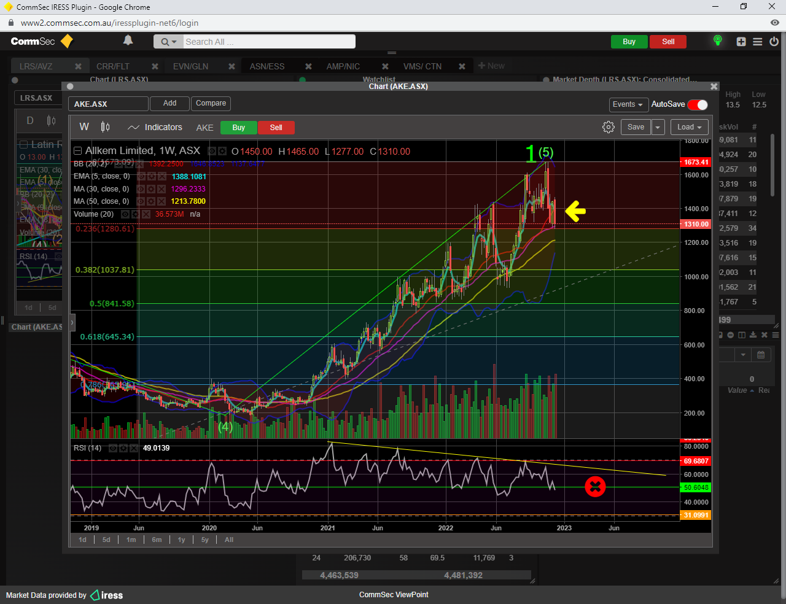Open the hamburger menu in the header
The image size is (786, 604).
click(x=758, y=42)
